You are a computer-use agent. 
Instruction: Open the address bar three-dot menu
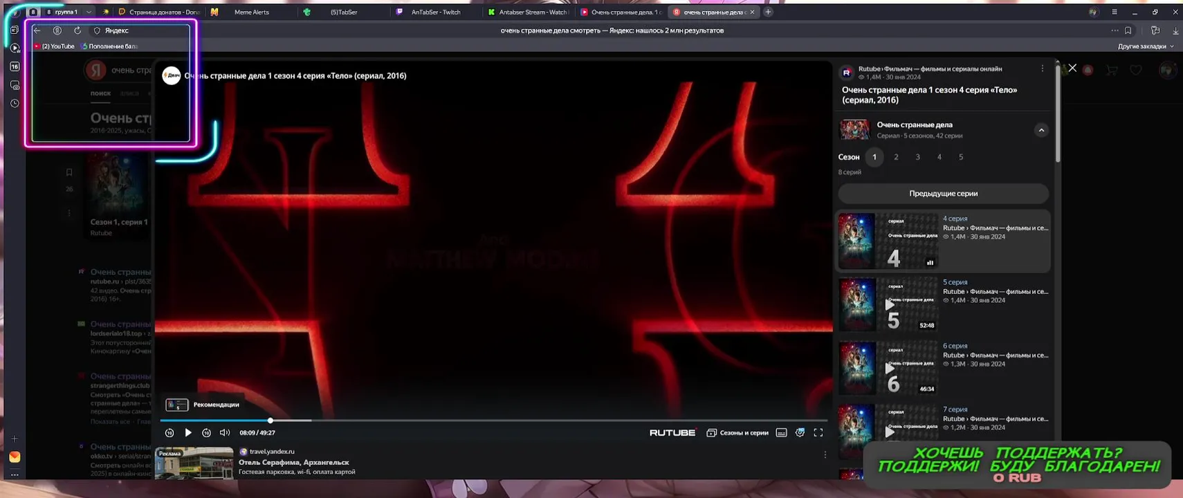[x=1115, y=30]
